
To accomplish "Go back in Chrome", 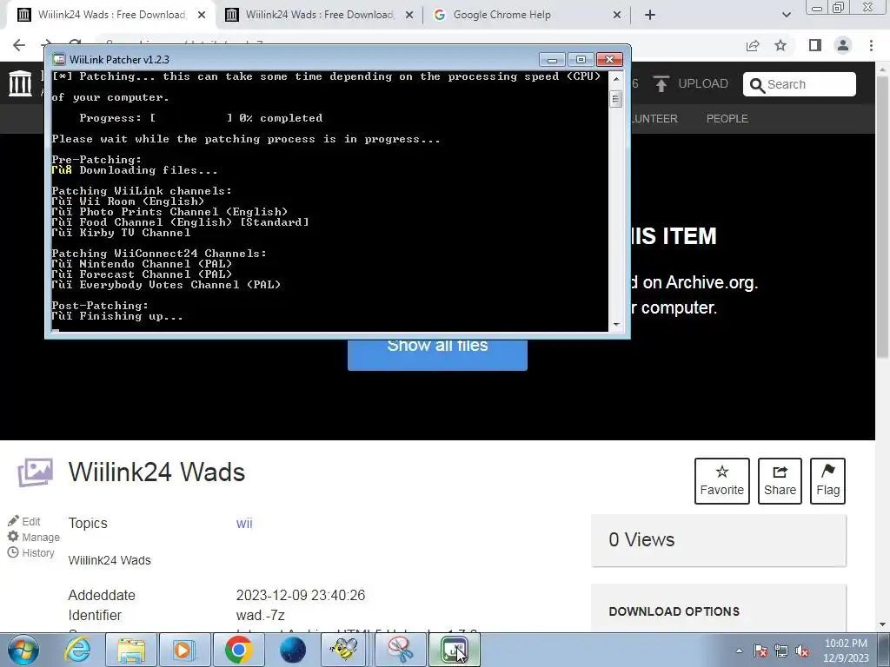I will coord(19,45).
